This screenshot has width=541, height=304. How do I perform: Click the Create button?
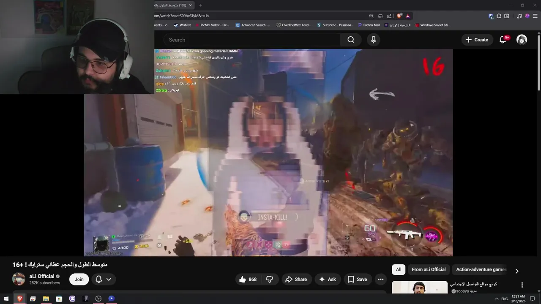[x=477, y=40]
